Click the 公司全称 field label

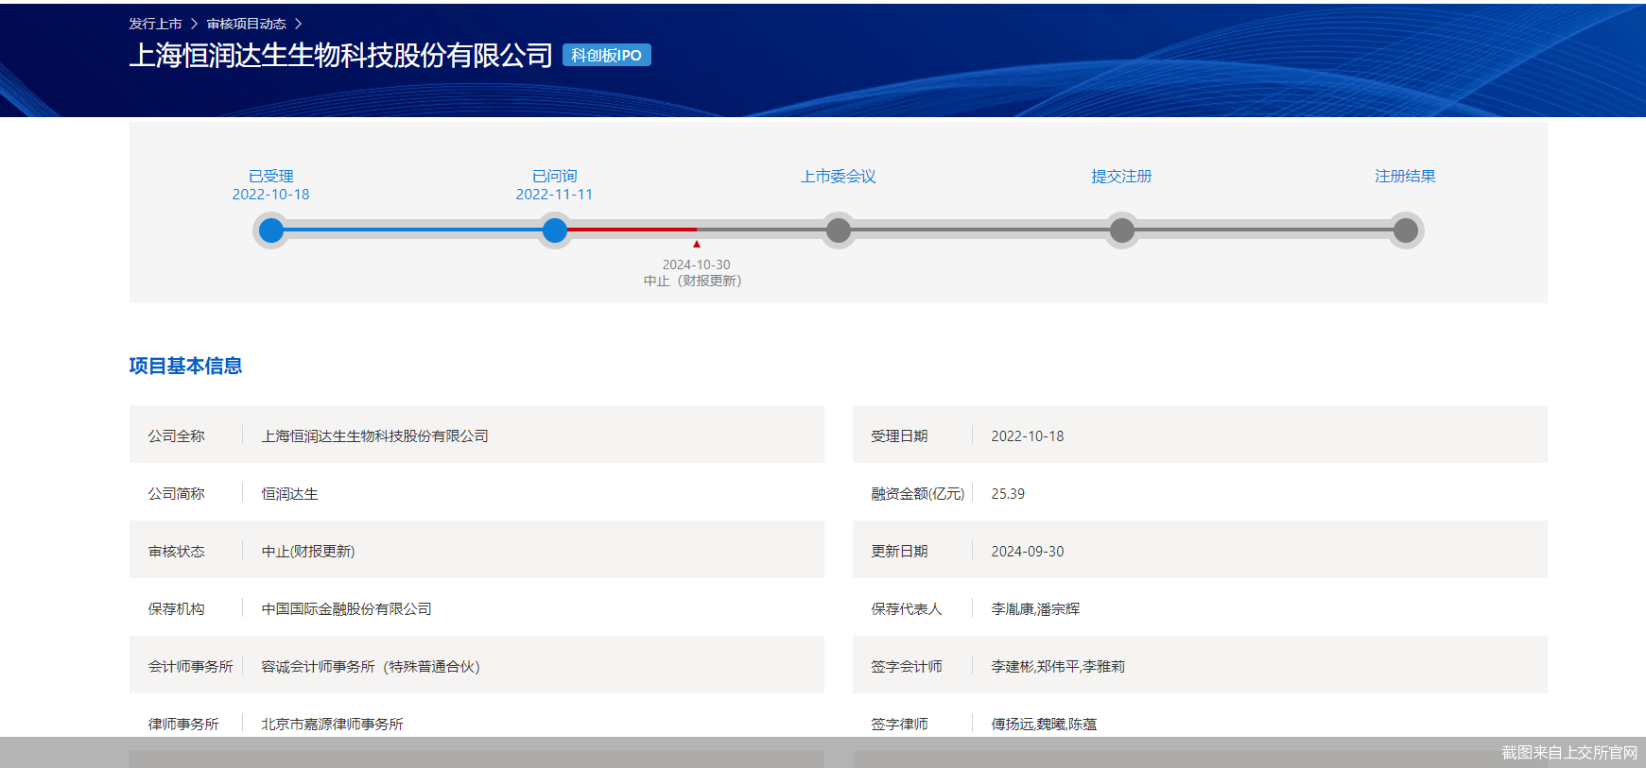177,435
